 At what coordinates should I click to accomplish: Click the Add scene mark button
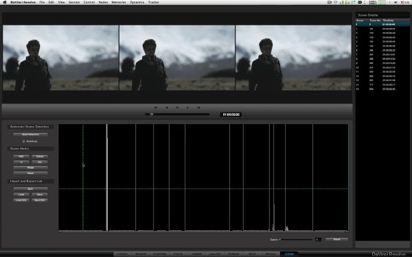(x=21, y=156)
